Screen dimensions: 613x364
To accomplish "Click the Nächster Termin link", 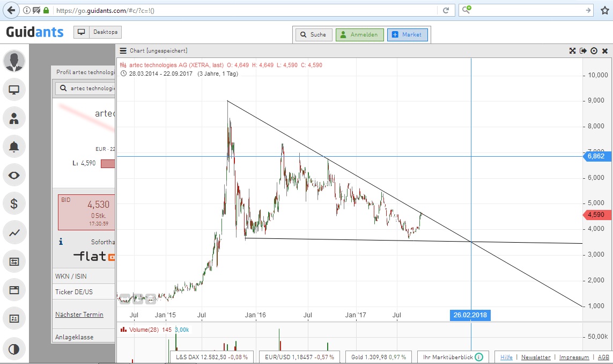I will tap(79, 315).
